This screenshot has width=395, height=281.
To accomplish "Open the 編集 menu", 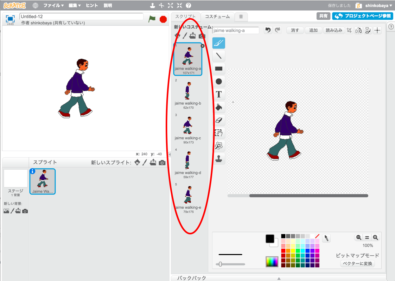I will point(75,6).
